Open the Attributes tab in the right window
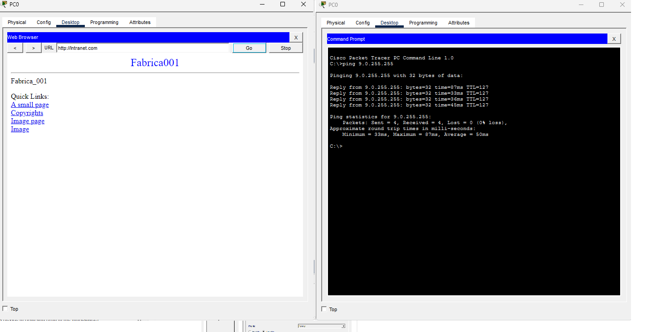The height and width of the screenshot is (332, 651). click(459, 22)
